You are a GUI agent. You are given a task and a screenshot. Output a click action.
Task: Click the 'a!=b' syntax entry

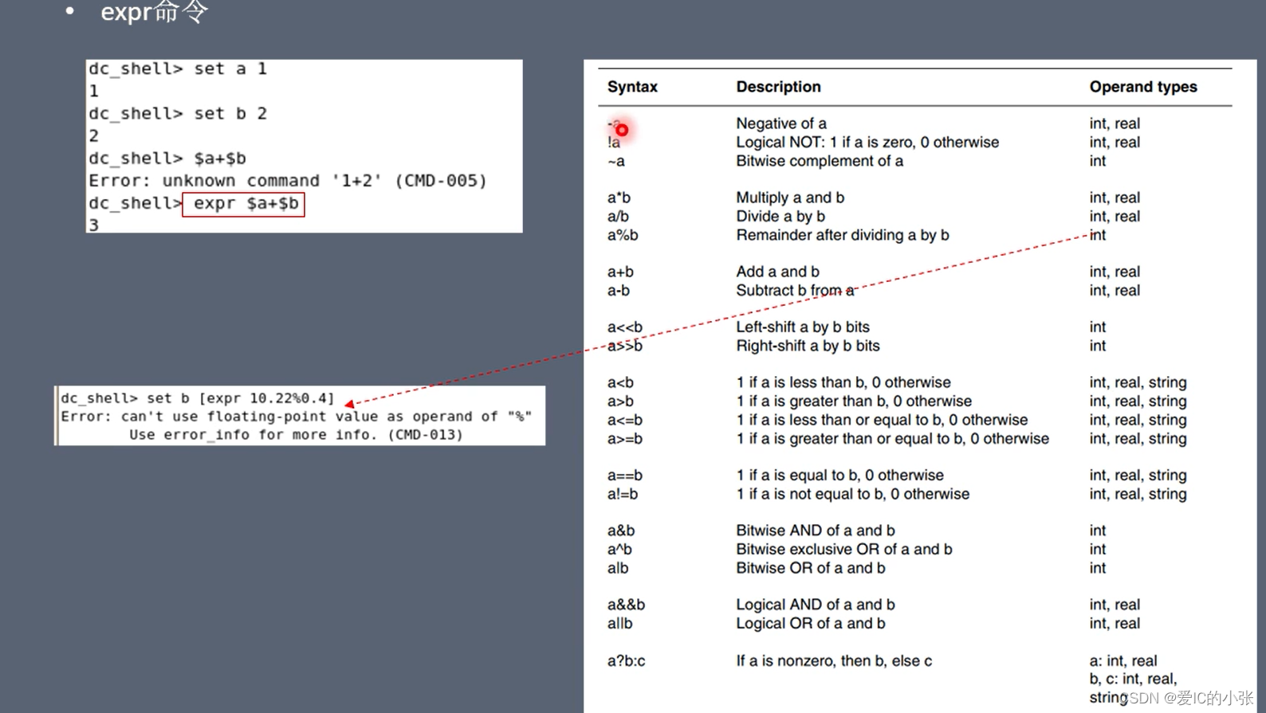click(x=623, y=495)
